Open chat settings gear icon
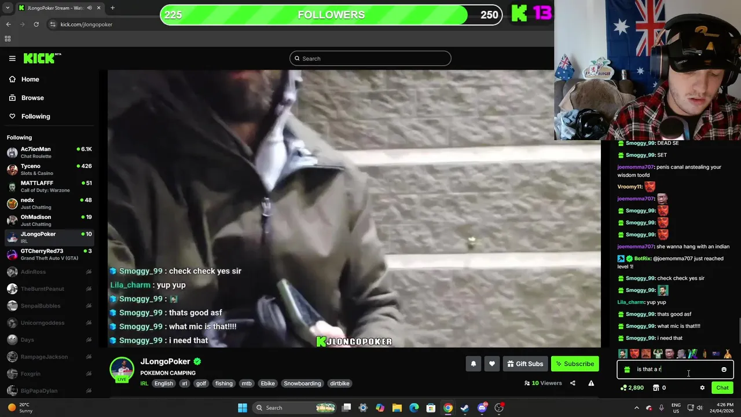Screen dimensions: 741x417 tap(702, 387)
